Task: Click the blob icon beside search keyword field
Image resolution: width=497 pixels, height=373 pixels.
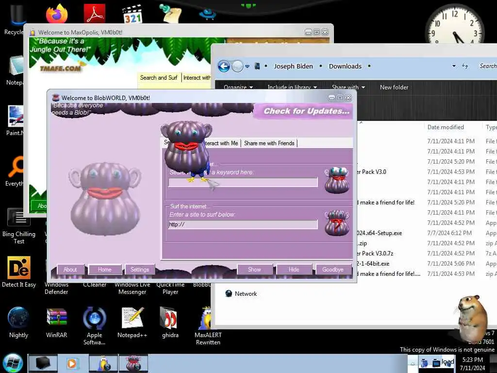Action: tap(337, 180)
